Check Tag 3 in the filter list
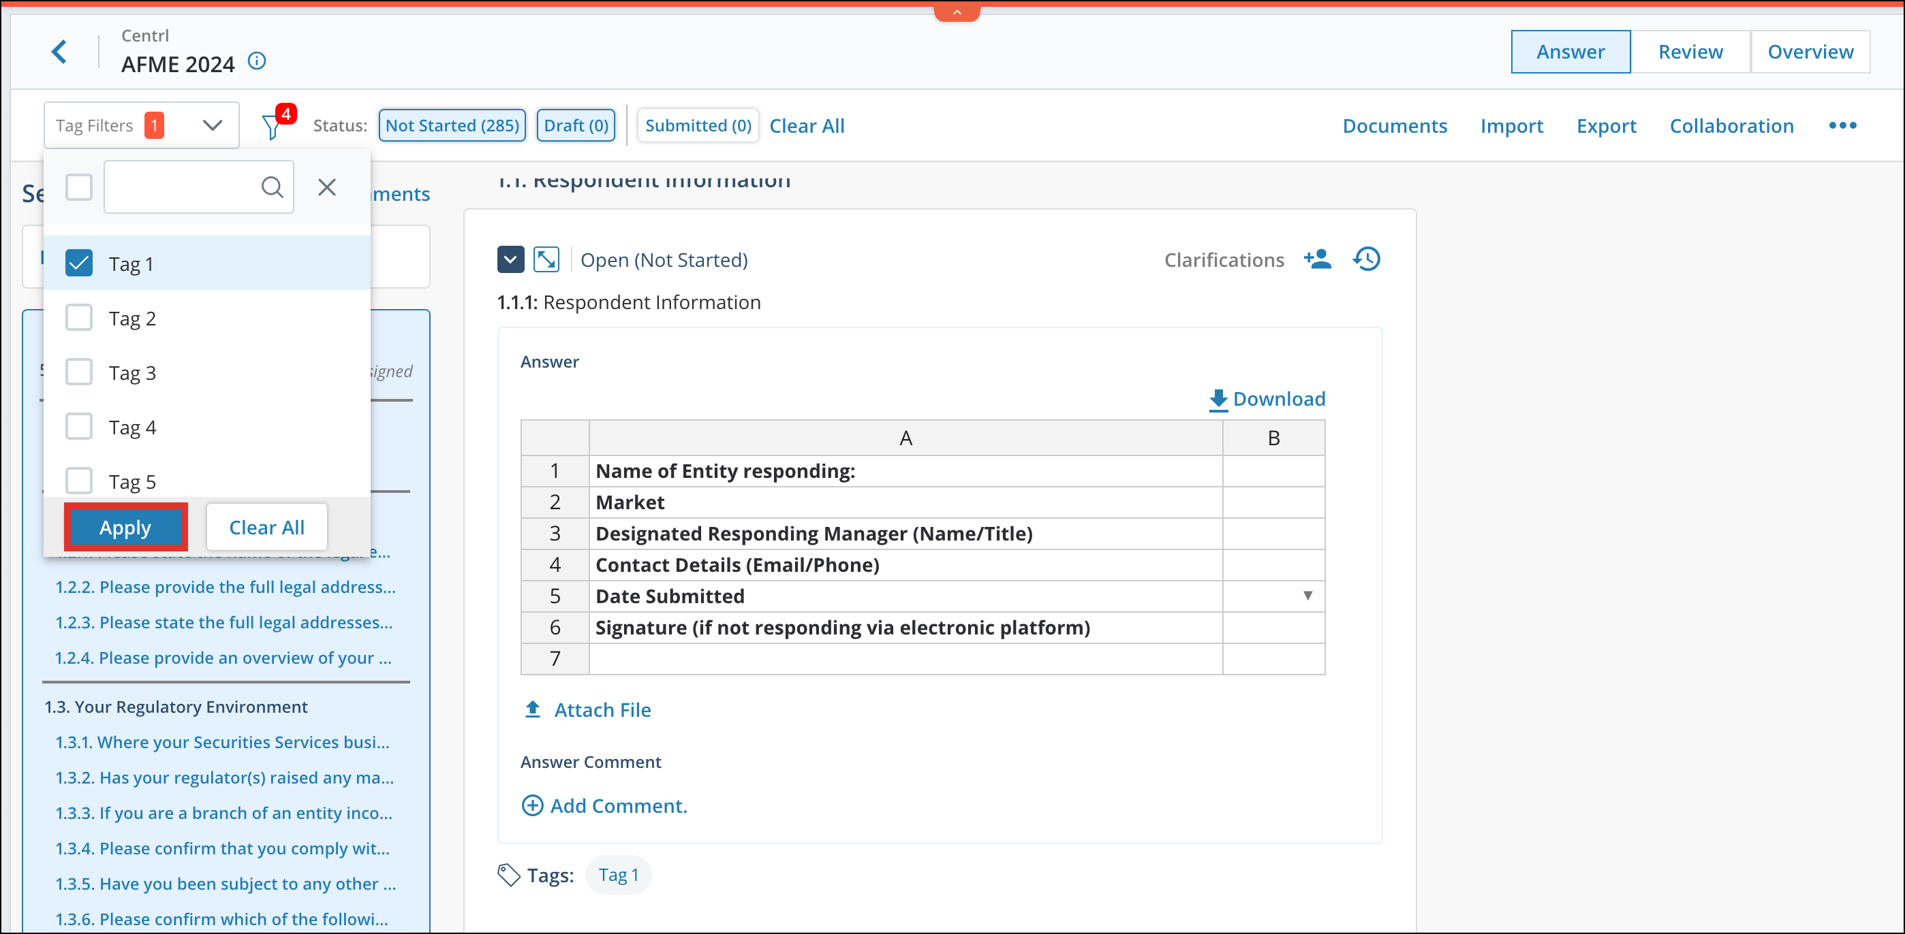1905x934 pixels. [78, 372]
